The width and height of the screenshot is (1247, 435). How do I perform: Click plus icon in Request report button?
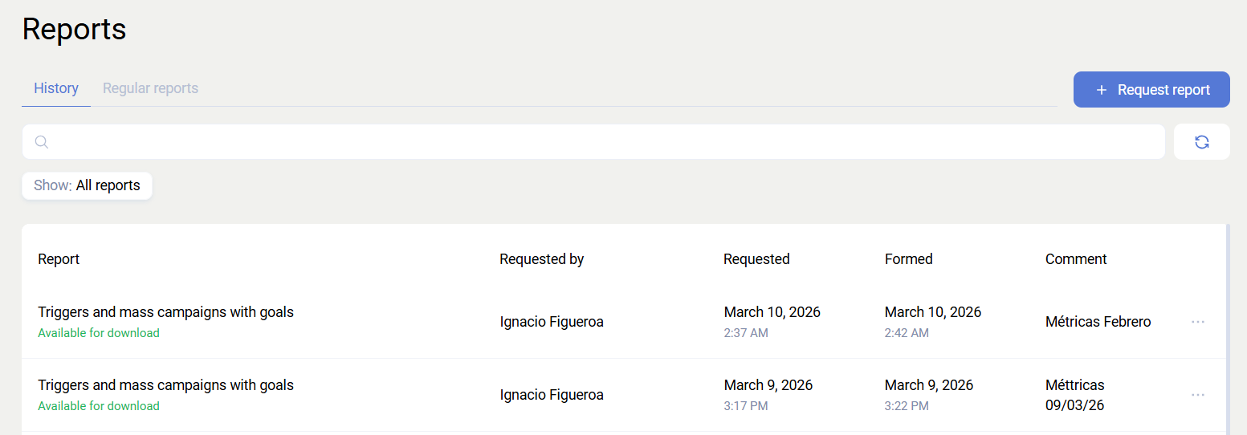point(1102,90)
